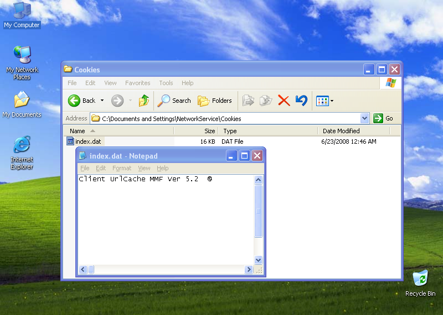Maximize the Cookies window
Image resolution: width=443 pixels, height=315 pixels.
(x=382, y=70)
